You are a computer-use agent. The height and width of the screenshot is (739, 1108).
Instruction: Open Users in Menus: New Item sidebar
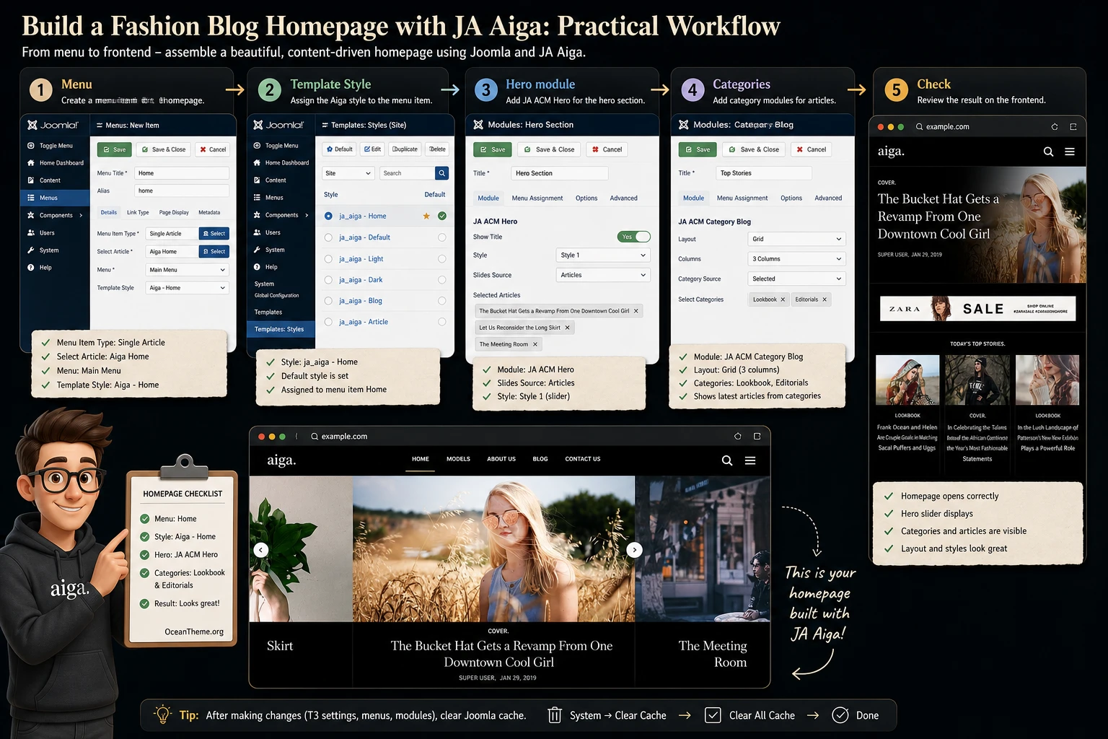(x=41, y=233)
